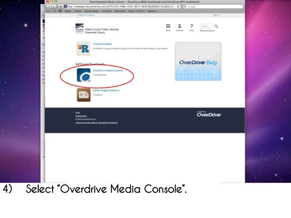Click the Applications link in footer
Image resolution: width=291 pixels, height=218 pixels.
[x=81, y=116]
